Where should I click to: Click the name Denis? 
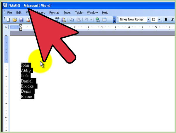(26, 91)
